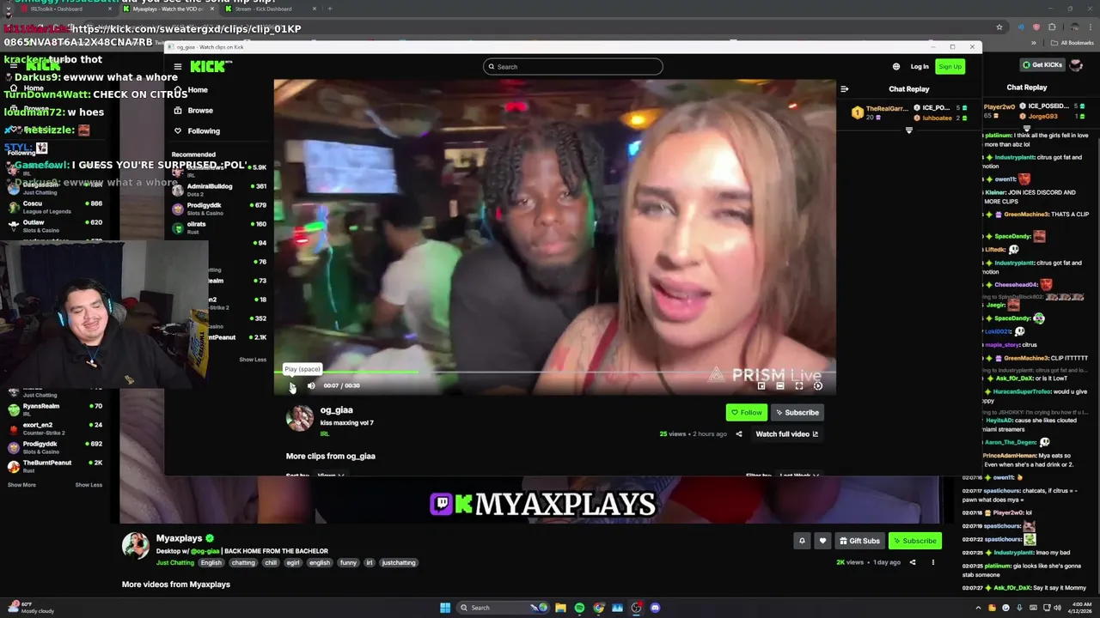
Task: Go to Home in clip window sidebar
Action: pyautogui.click(x=191, y=90)
